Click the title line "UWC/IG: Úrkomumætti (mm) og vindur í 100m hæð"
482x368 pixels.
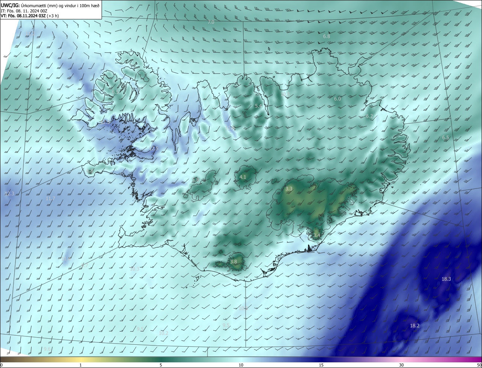(50, 5)
